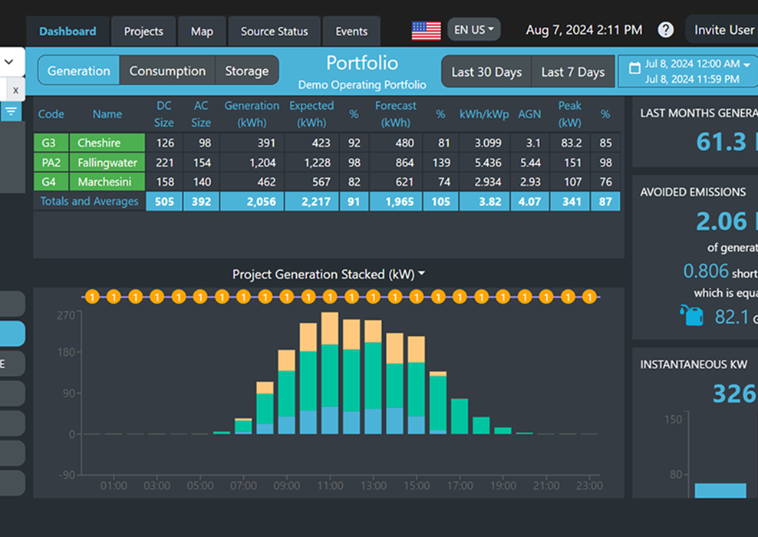This screenshot has width=758, height=537.
Task: Click the tallest bar at 11:00 in chart
Action: [x=330, y=372]
